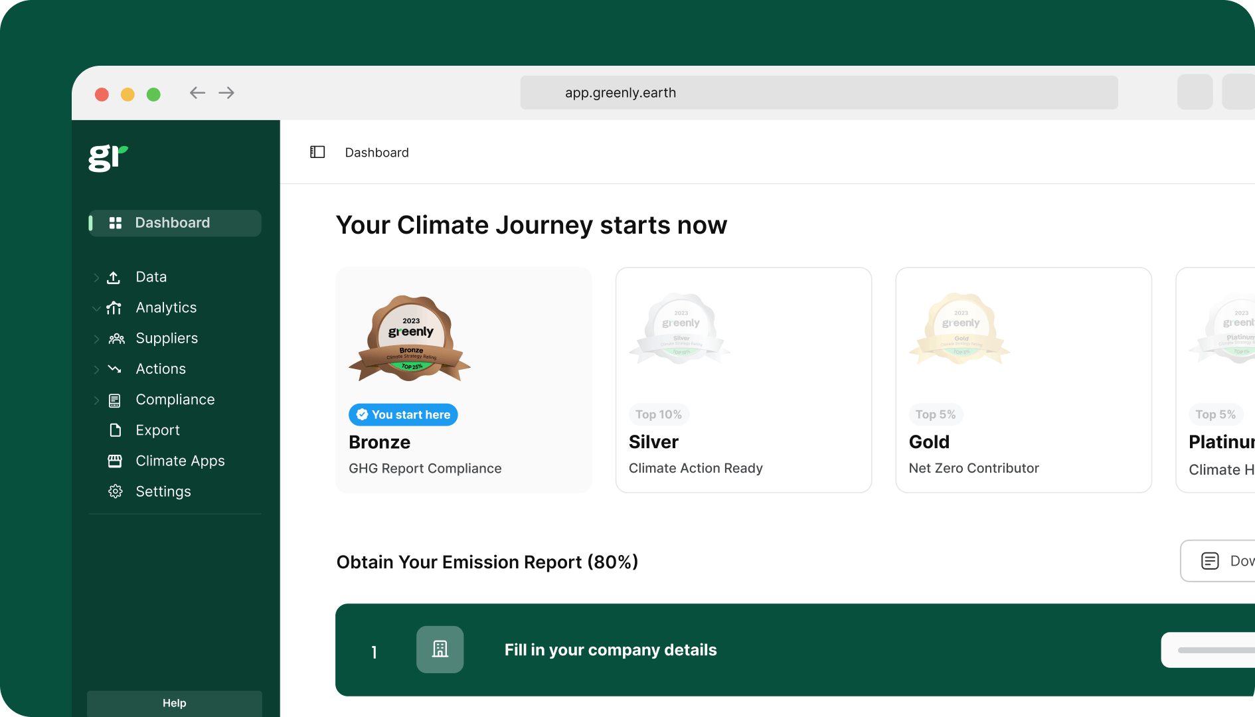Expand the Data menu chevron
Screen dimensions: 1255x717
(x=96, y=278)
